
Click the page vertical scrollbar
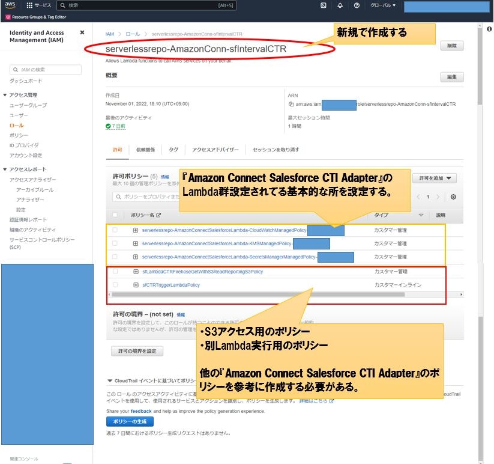tap(480, 66)
